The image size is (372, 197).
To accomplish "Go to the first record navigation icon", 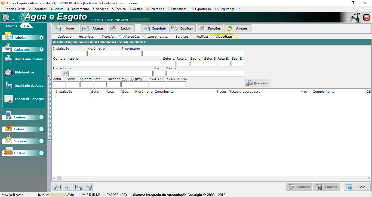I will (57, 187).
